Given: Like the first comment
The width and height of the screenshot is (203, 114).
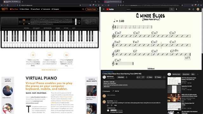Looking at the screenshot, I should pyautogui.click(x=108, y=105).
